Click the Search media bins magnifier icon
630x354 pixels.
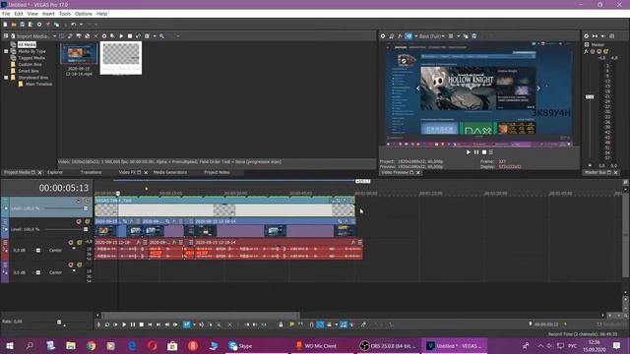tap(161, 36)
